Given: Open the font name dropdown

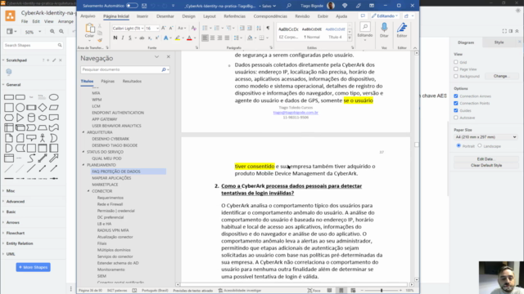Looking at the screenshot, I should 142,29.
